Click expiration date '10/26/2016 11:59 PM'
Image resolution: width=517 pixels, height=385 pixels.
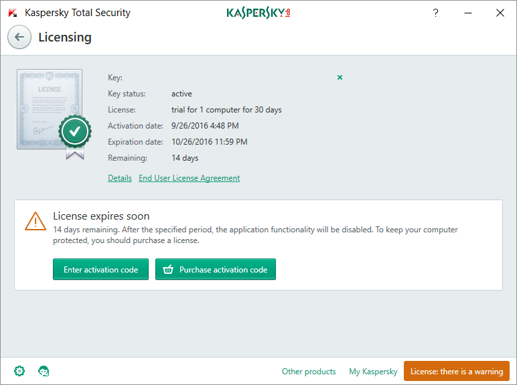210,142
